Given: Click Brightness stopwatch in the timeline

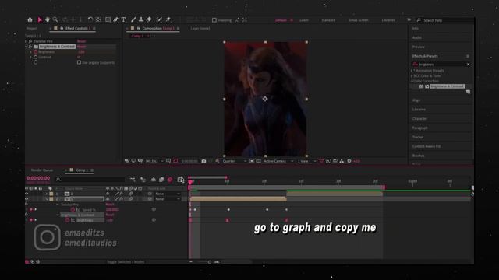Looking at the screenshot, I should pos(68,220).
